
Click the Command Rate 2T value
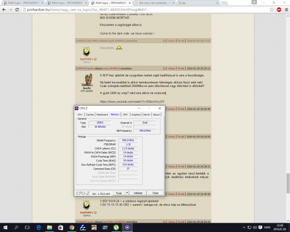coord(128,169)
